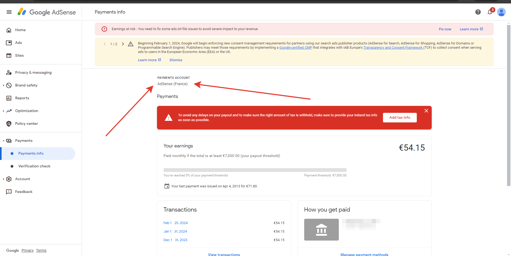
Task: Collapse the Payments menu arrow
Action: (x=3, y=141)
